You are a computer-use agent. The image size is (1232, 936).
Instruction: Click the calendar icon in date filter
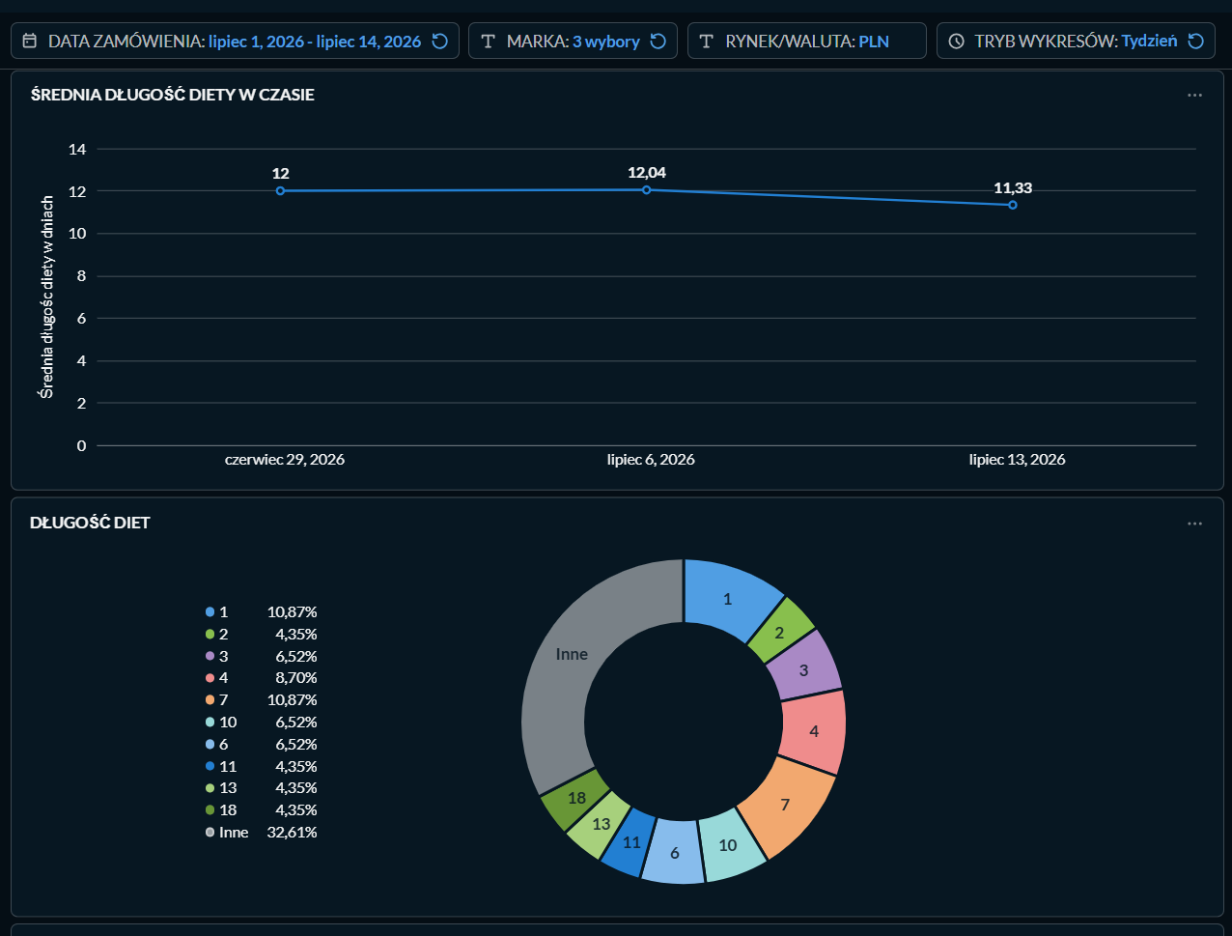click(30, 42)
